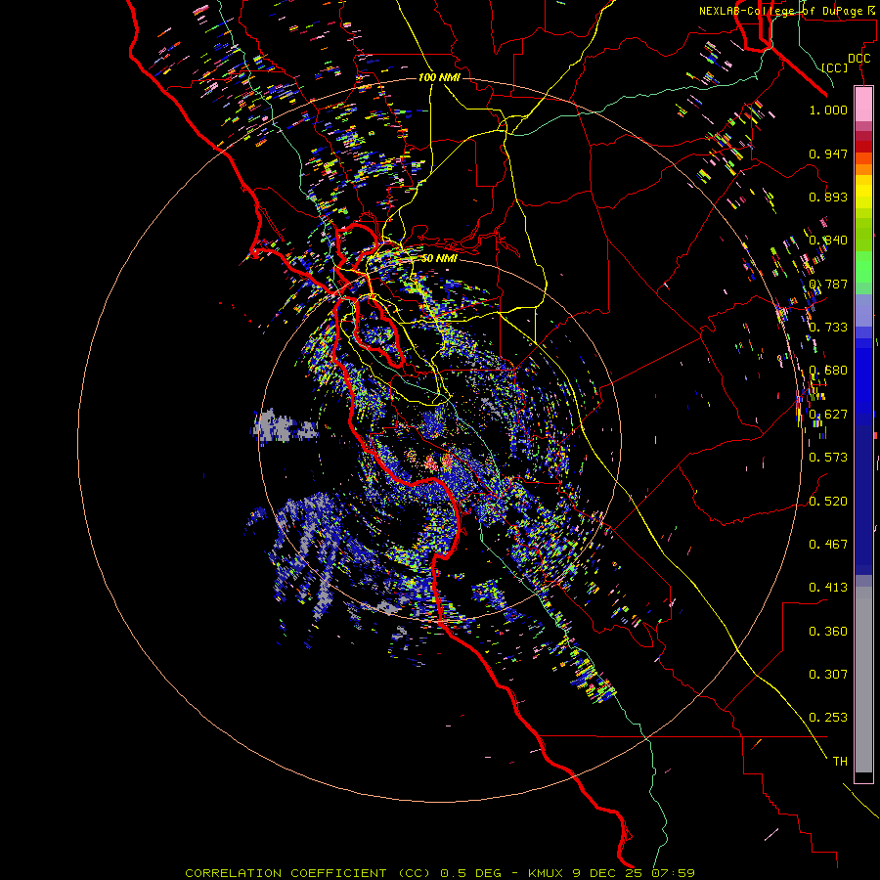Select the 1.000 value on the color scale
The height and width of the screenshot is (880, 880).
click(828, 110)
